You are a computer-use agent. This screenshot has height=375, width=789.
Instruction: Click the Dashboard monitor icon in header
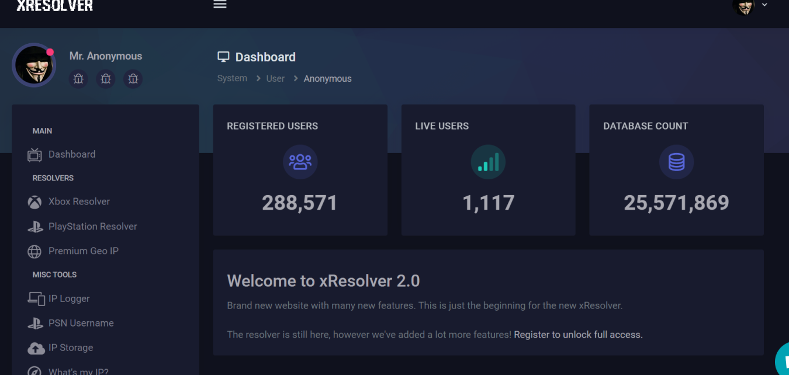coord(223,56)
